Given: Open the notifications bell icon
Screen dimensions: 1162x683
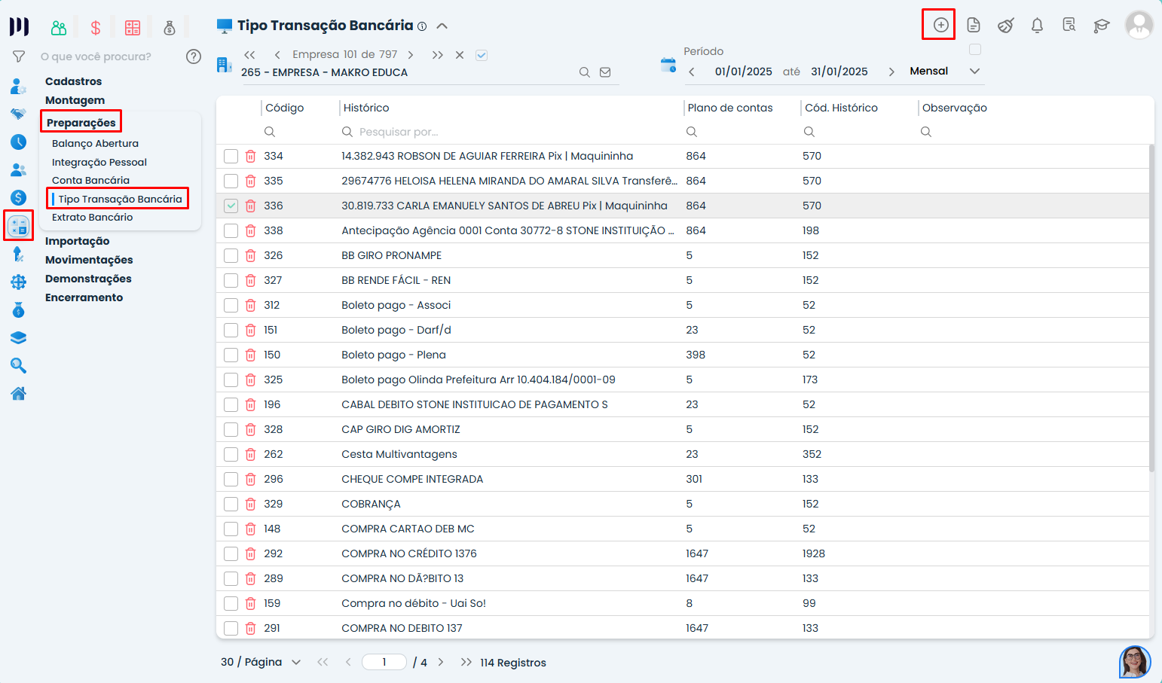Looking at the screenshot, I should pos(1037,26).
